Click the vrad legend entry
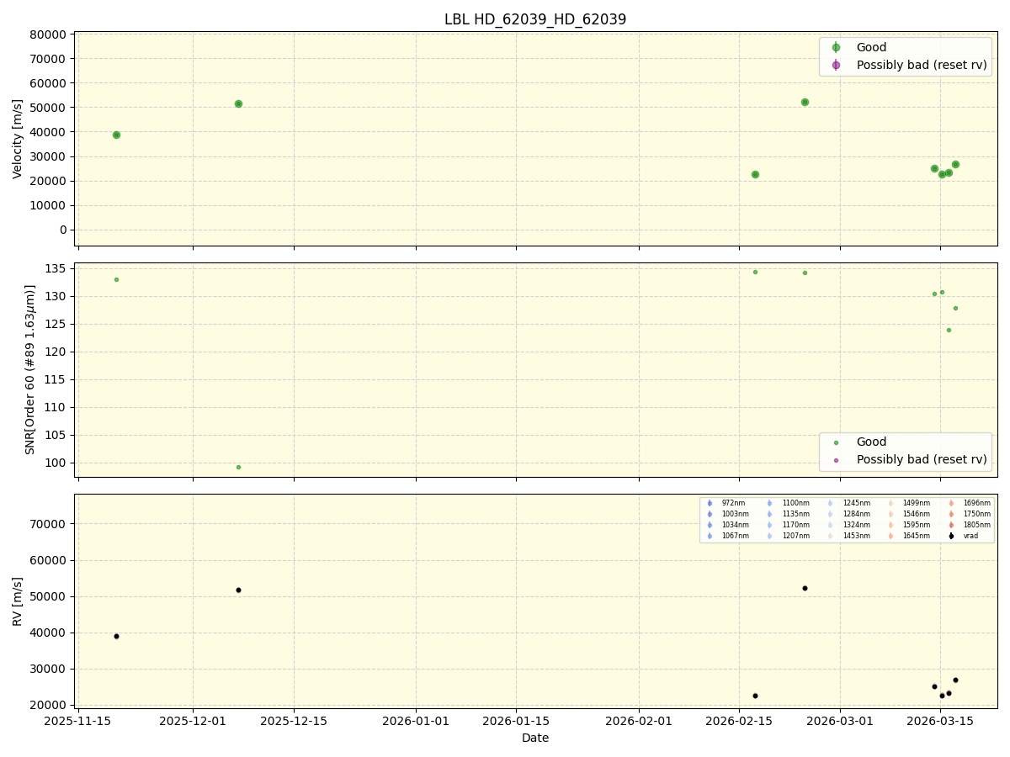1010x757 pixels. coord(964,536)
